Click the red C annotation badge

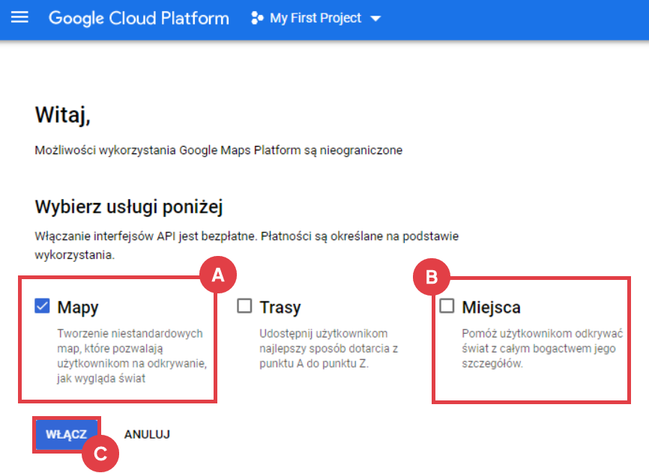pyautogui.click(x=100, y=453)
